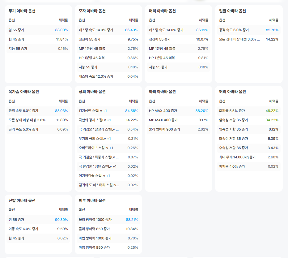Select 공격 속도 5.0% 증가 in 목가슴 아바타

click(23, 129)
